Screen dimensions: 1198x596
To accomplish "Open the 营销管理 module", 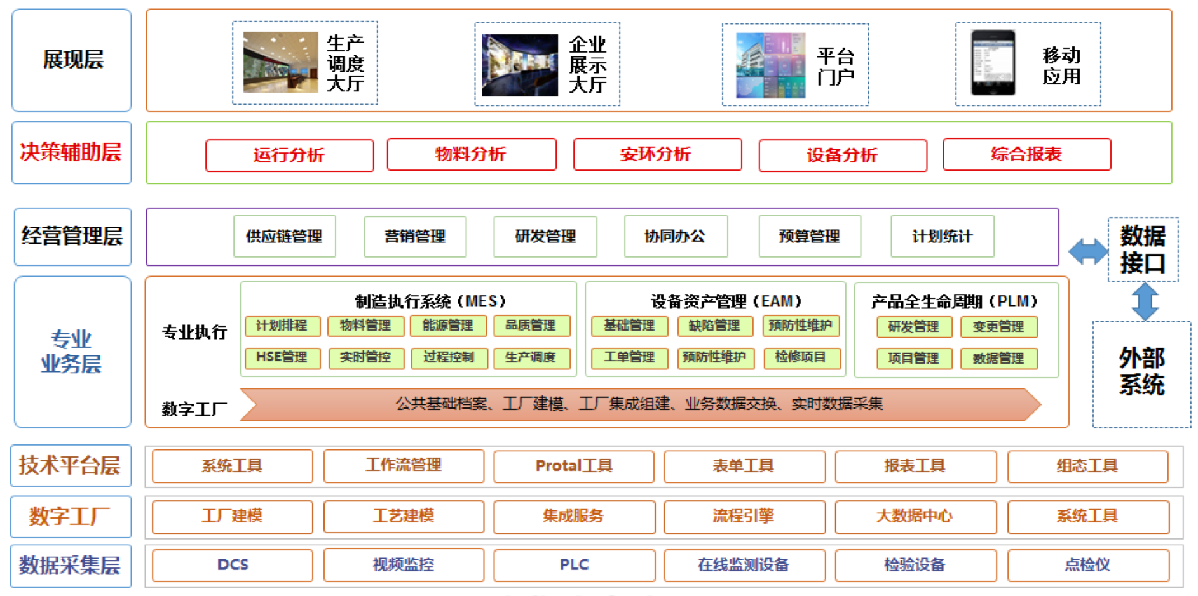I will click(x=415, y=237).
